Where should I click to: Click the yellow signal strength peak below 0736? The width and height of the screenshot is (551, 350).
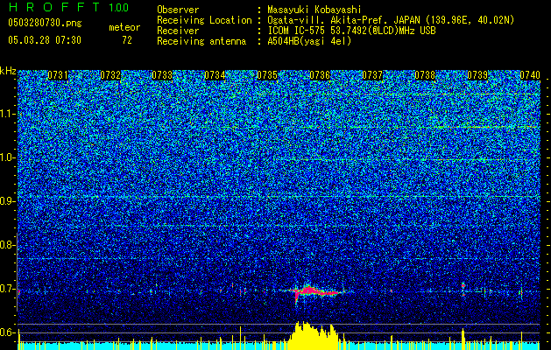(x=312, y=335)
